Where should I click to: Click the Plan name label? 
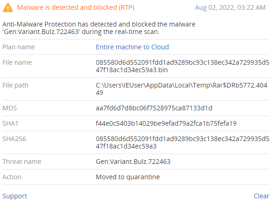[19, 47]
